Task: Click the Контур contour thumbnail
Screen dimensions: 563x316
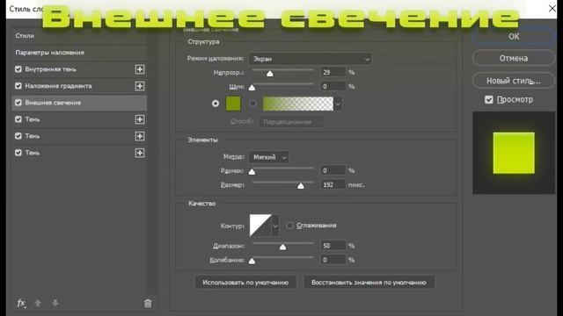Action: pos(260,226)
